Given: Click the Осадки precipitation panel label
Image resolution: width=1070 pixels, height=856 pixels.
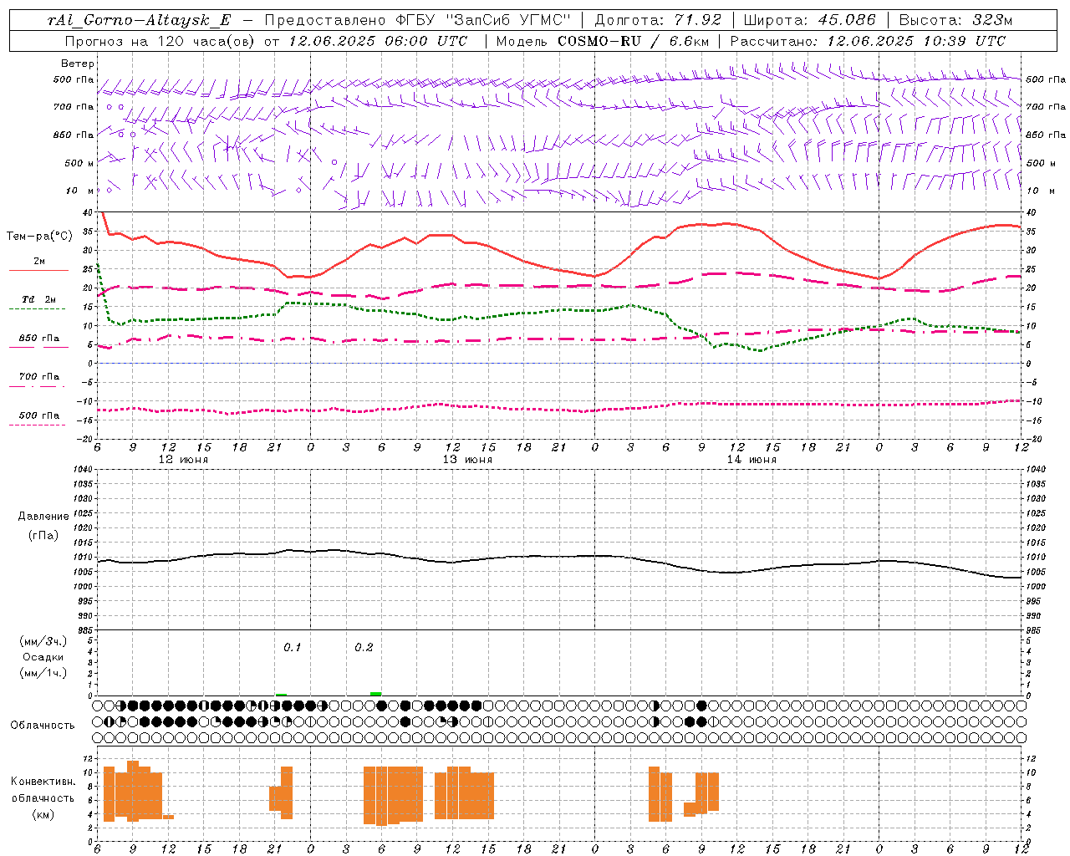Looking at the screenshot, I should click(43, 657).
